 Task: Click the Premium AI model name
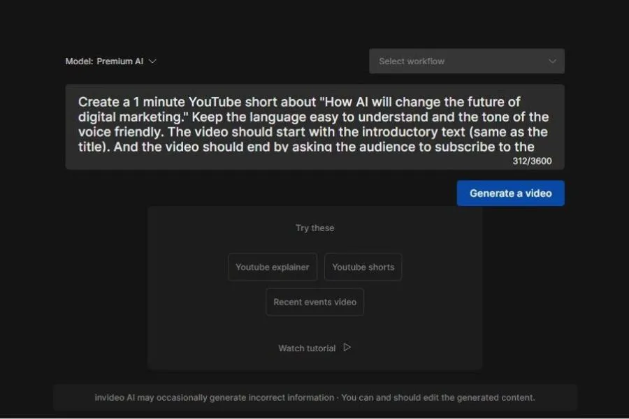coord(120,61)
